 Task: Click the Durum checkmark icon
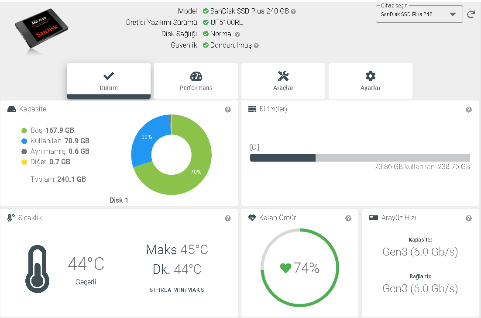coord(109,76)
